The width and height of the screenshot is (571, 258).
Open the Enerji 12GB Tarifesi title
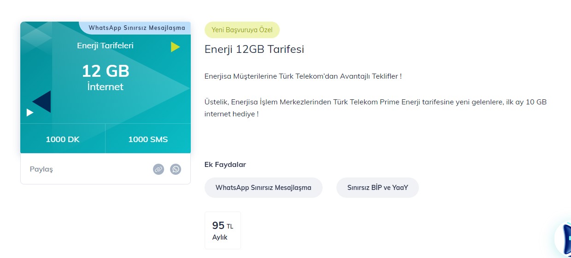(x=254, y=49)
